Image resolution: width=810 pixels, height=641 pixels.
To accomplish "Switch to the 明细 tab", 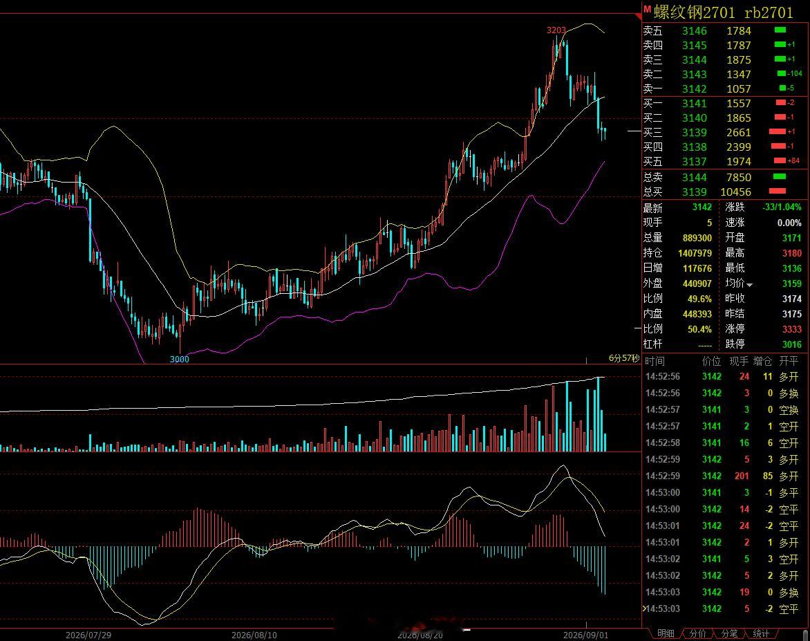I will pyautogui.click(x=666, y=633).
